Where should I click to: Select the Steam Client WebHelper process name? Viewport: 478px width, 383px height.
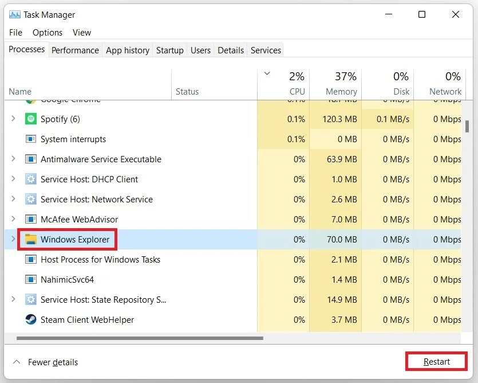point(87,320)
